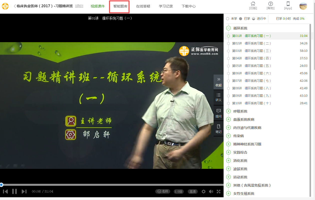Switch video quality 高清 option
This screenshot has width=315, height=200.
193,192
